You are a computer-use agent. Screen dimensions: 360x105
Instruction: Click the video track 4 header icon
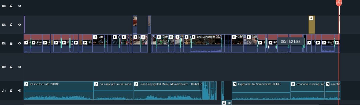[x=4, y=6]
